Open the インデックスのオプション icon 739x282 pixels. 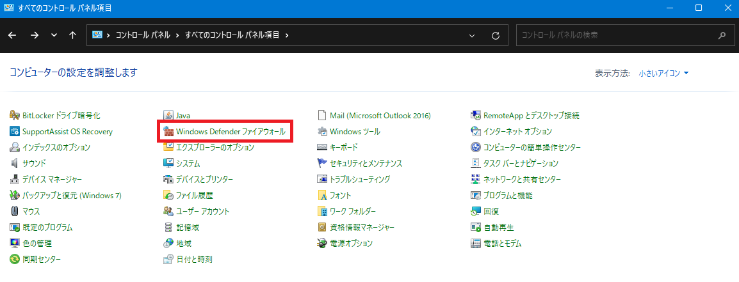point(14,147)
